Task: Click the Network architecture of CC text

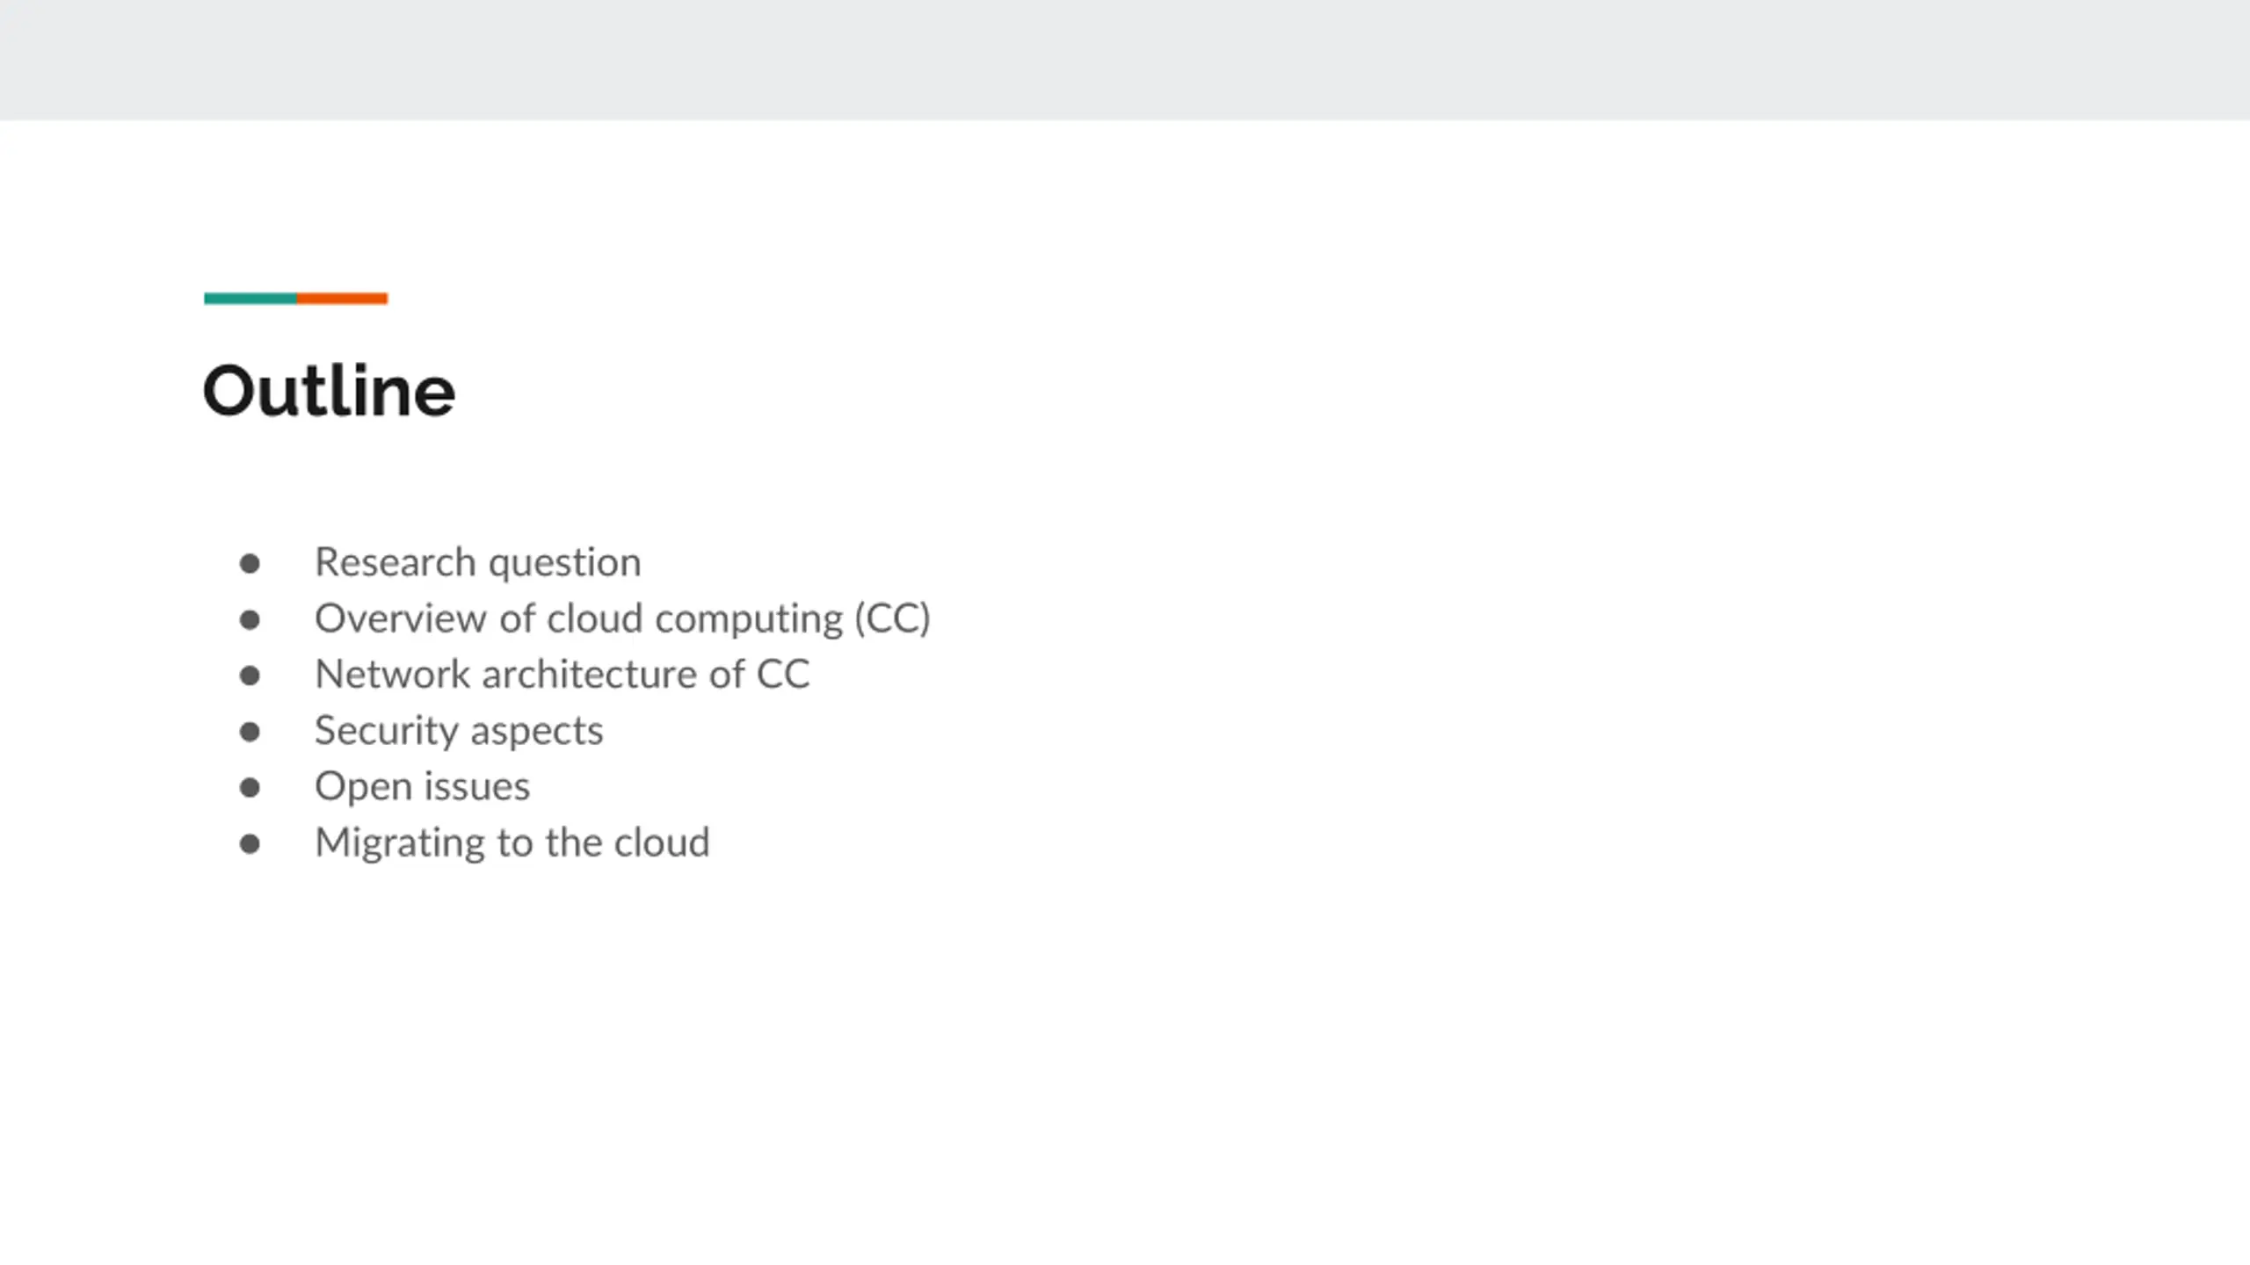Action: click(x=562, y=675)
